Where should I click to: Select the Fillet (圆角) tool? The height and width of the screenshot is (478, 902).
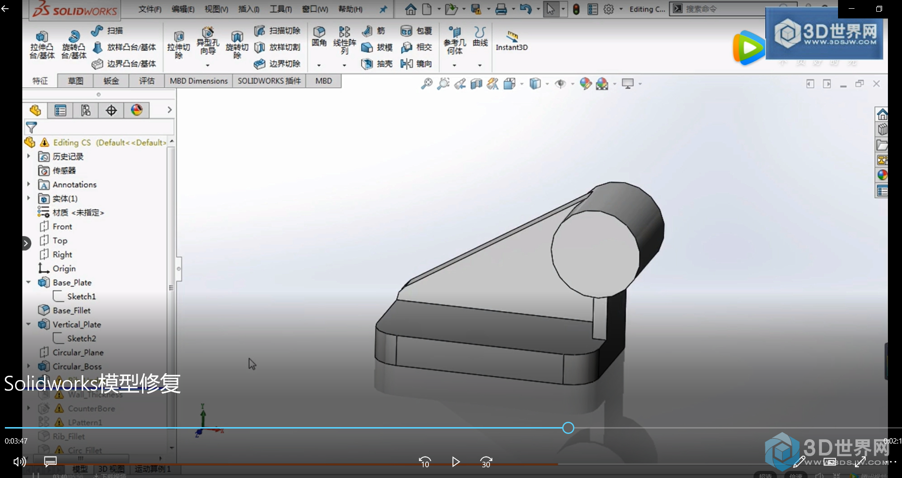pyautogui.click(x=319, y=37)
